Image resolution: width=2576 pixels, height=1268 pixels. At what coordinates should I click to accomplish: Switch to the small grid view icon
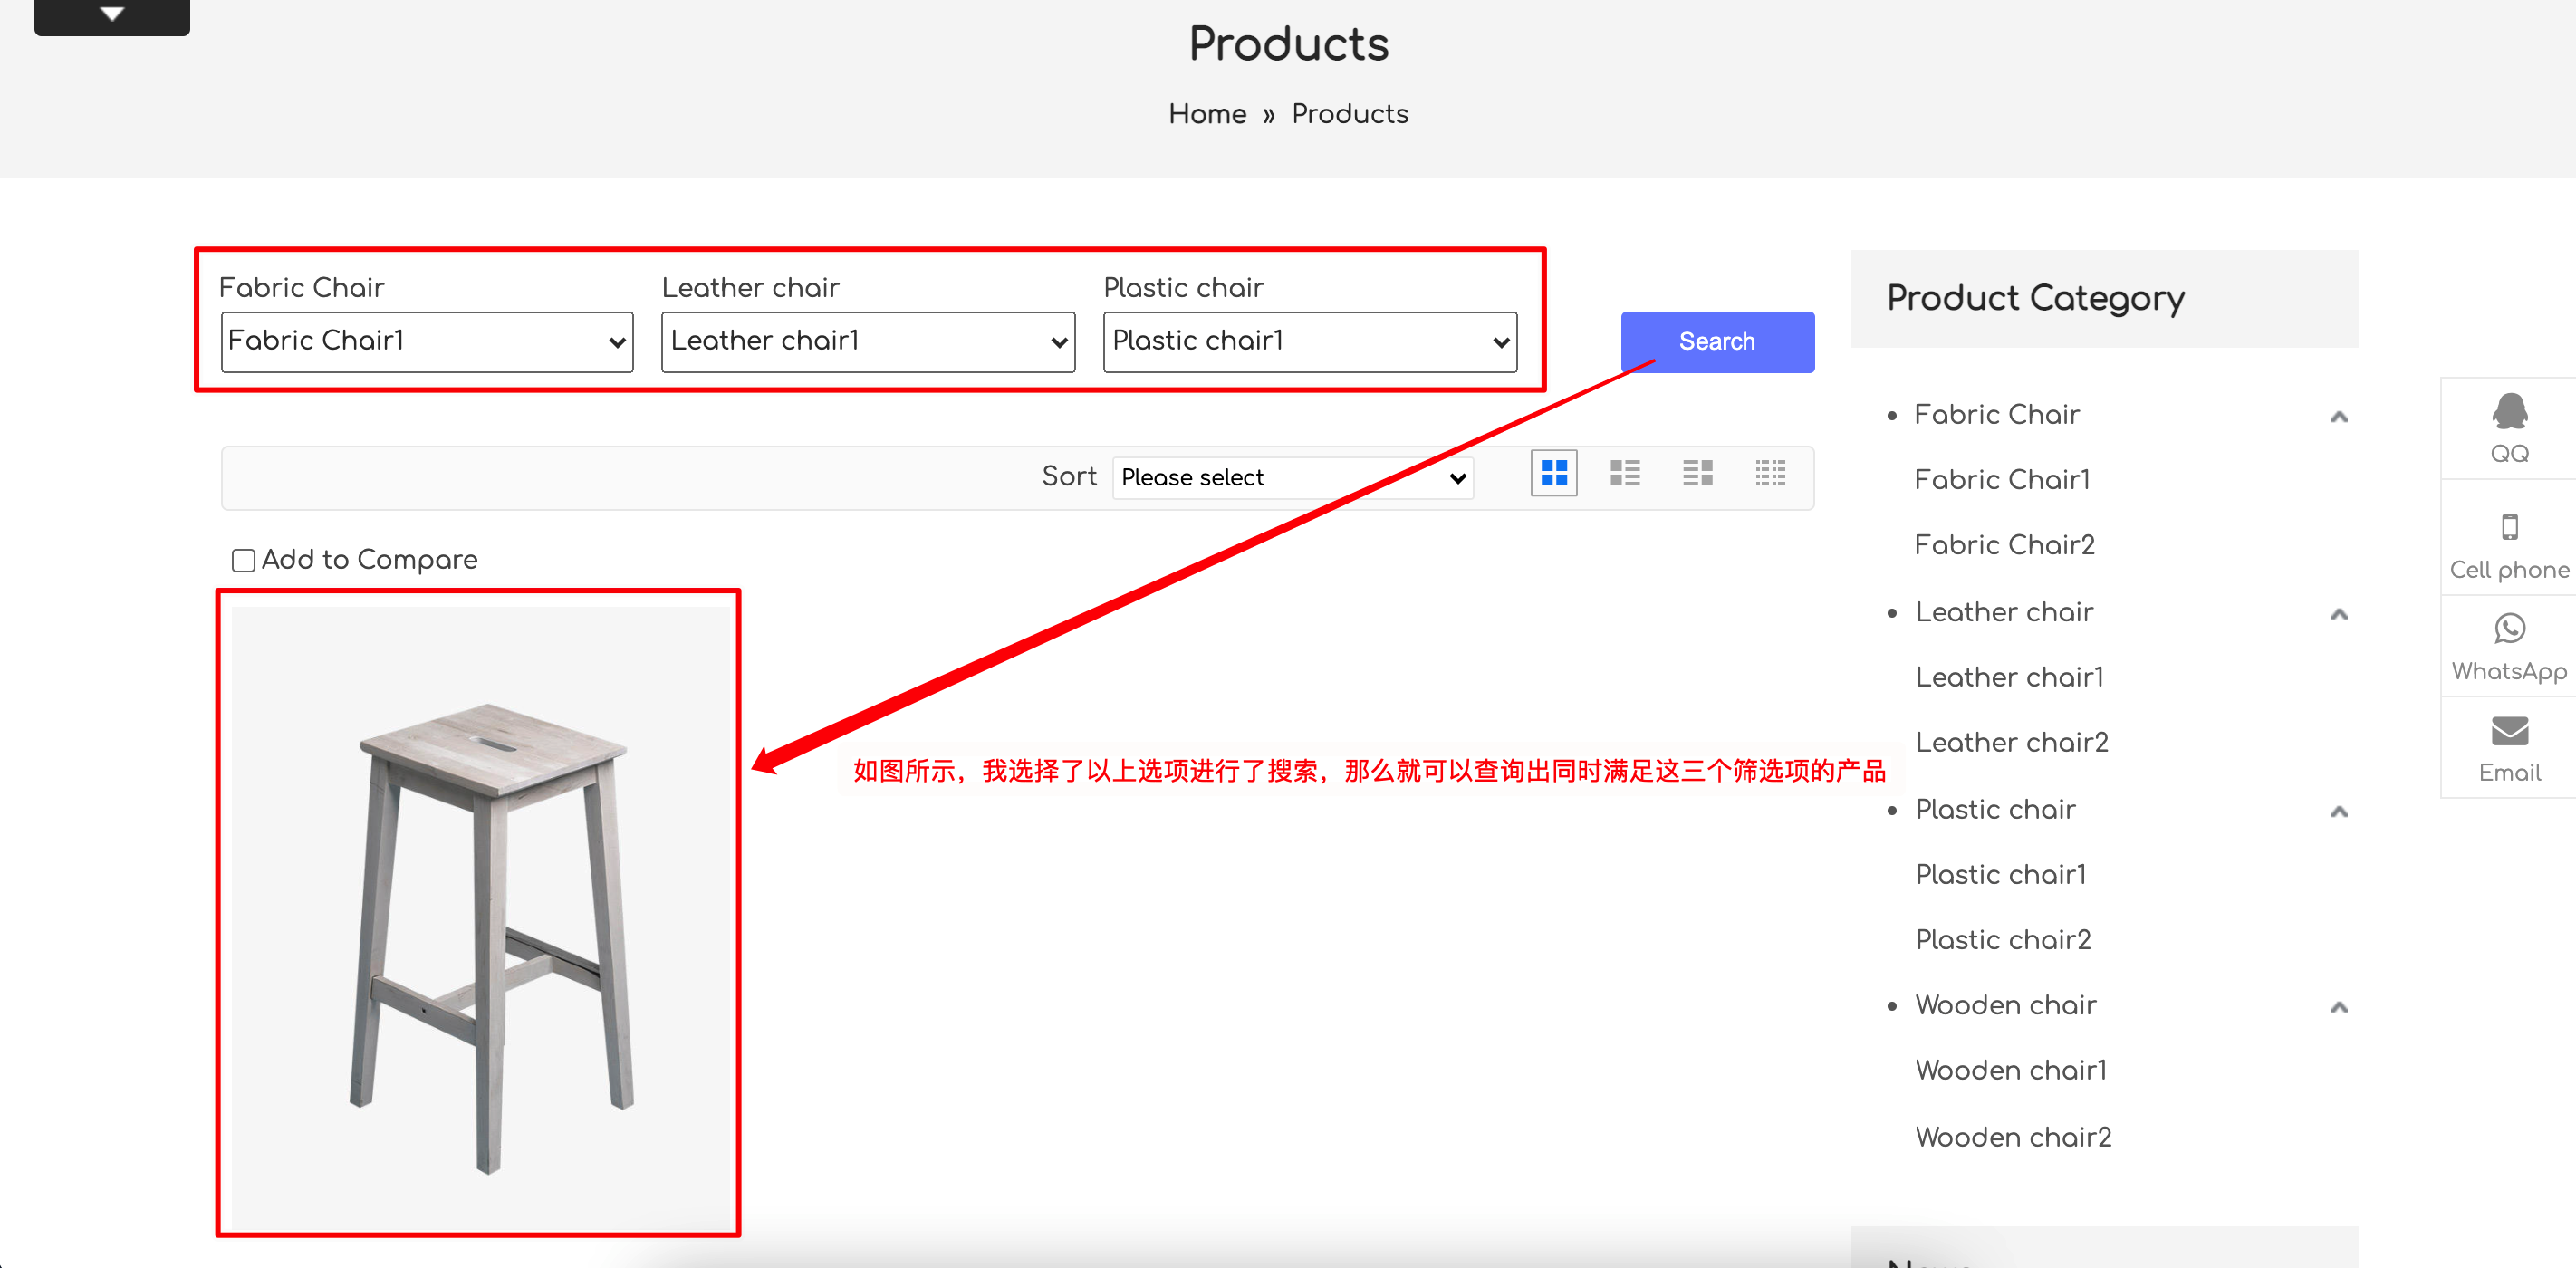1770,473
